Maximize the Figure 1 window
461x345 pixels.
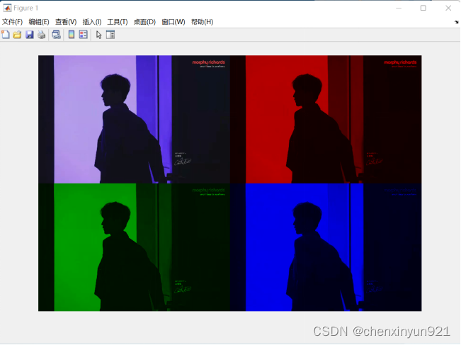pos(423,8)
